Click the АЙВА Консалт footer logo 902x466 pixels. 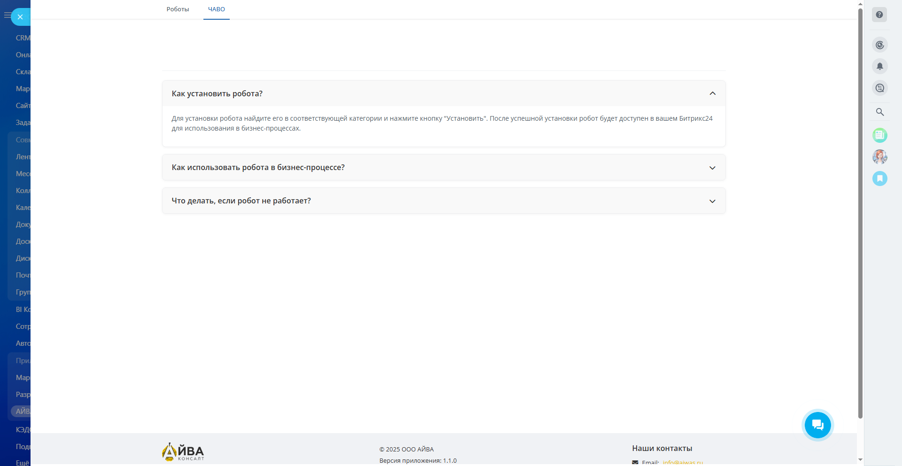point(183,452)
